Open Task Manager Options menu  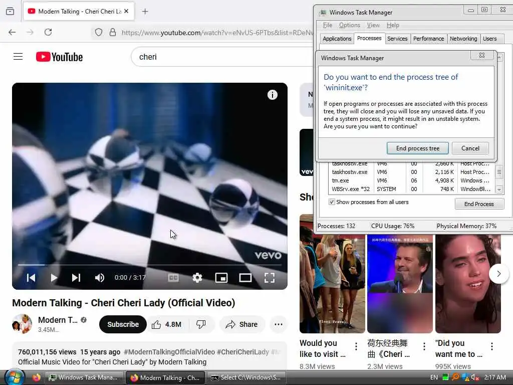(x=349, y=25)
